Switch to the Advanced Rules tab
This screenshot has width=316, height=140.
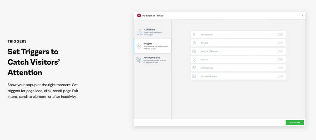tap(152, 60)
